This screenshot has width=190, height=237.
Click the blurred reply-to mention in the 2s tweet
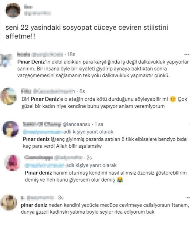click(46, 165)
